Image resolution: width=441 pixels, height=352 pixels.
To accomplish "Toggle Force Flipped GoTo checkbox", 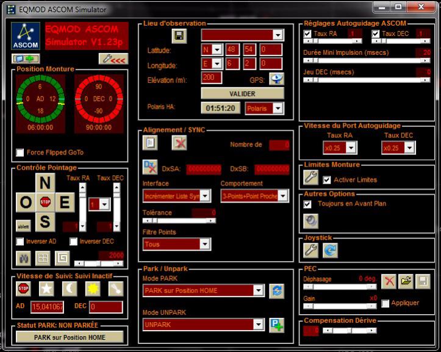I will tap(20, 153).
